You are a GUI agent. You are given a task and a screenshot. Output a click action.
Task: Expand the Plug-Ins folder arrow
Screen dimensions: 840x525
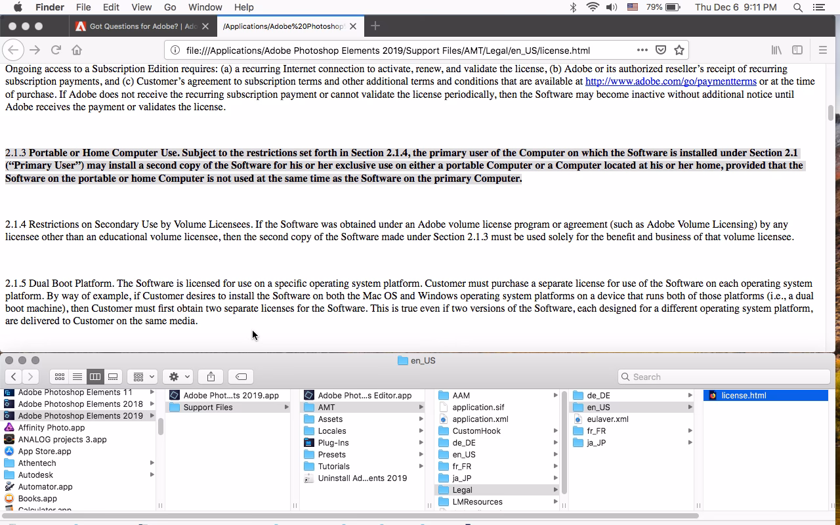pyautogui.click(x=421, y=442)
